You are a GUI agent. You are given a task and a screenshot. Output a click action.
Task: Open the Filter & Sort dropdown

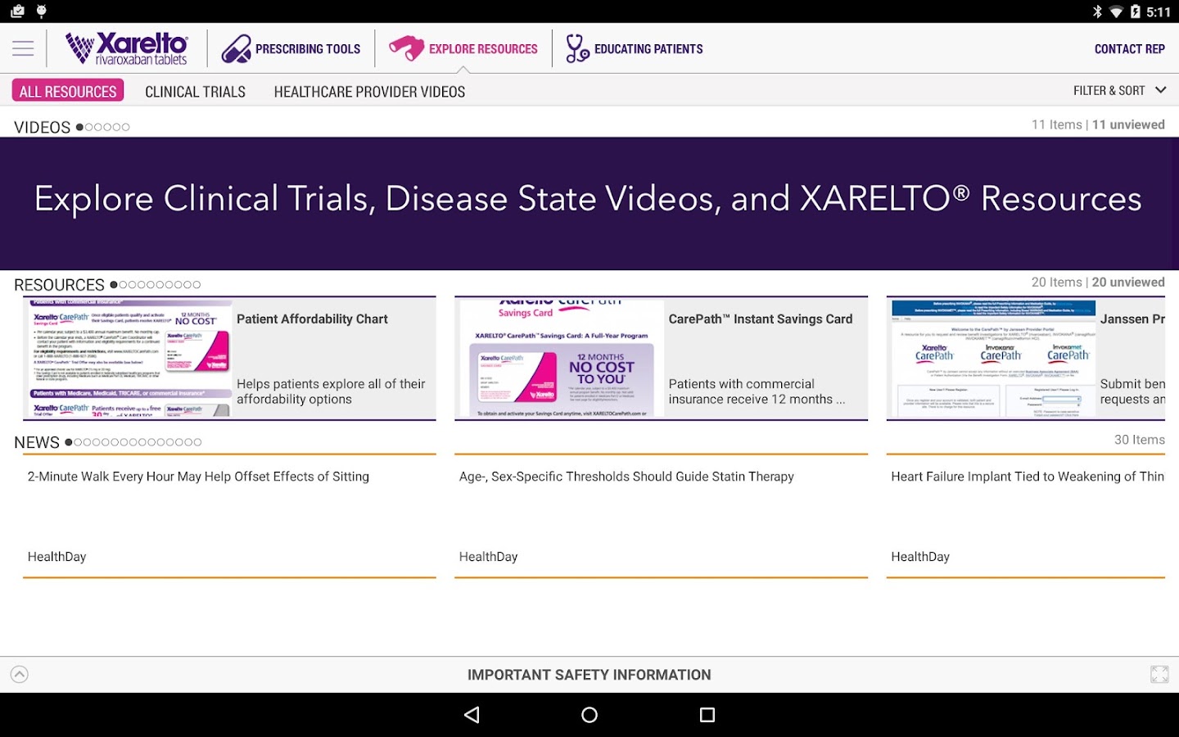point(1119,90)
